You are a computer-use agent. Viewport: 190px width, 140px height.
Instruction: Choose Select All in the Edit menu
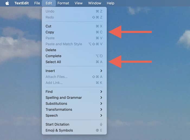tap(53, 62)
